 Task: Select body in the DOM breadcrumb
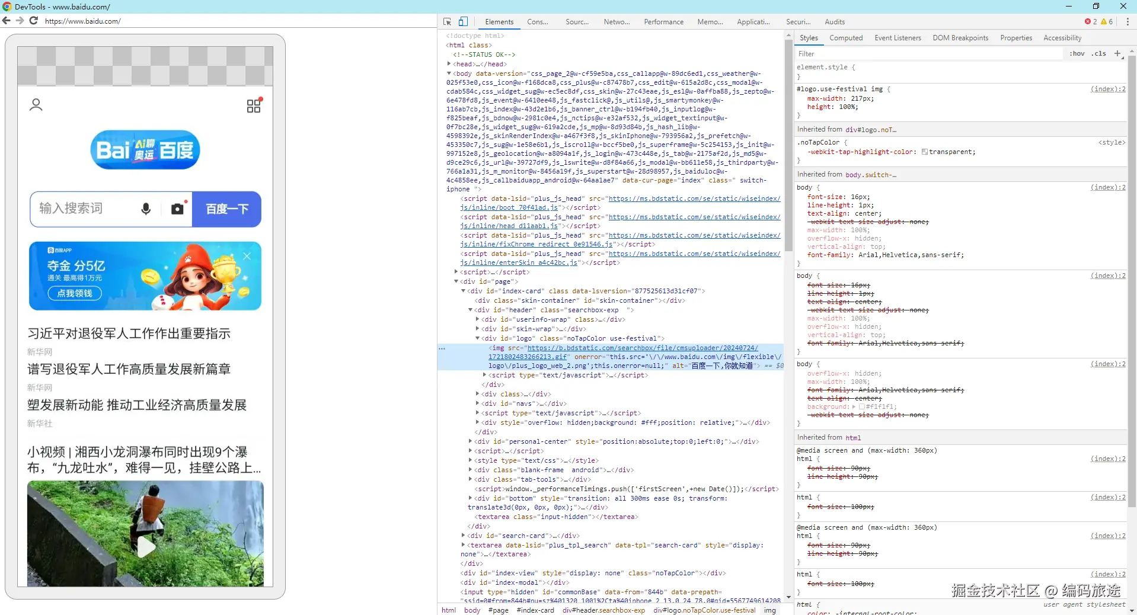472,610
